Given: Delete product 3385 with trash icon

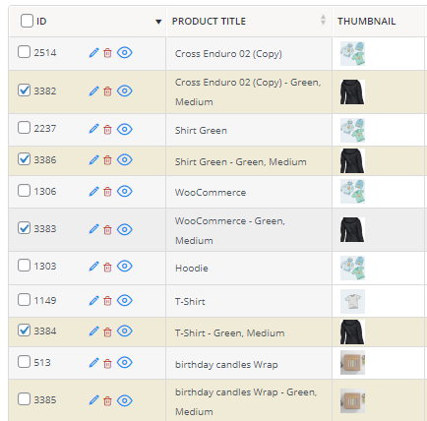Looking at the screenshot, I should 107,401.
